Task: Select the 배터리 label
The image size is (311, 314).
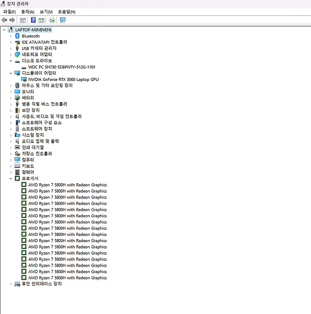Action: point(28,98)
